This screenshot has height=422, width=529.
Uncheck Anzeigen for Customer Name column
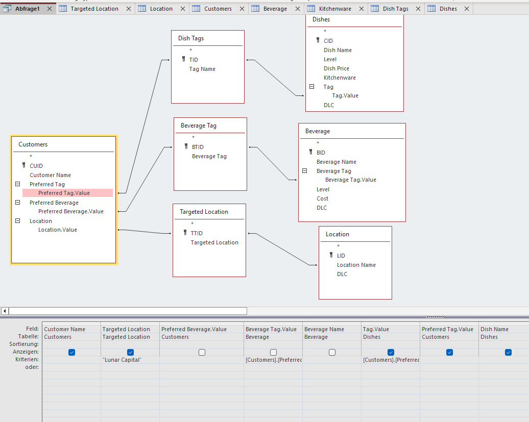point(71,352)
